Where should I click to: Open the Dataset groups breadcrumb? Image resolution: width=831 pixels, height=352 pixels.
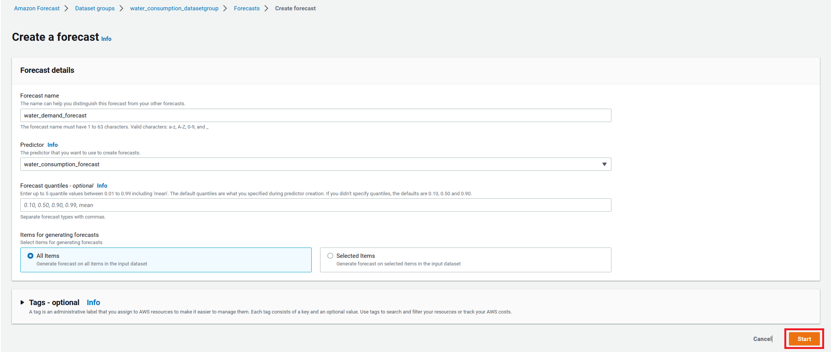point(95,8)
